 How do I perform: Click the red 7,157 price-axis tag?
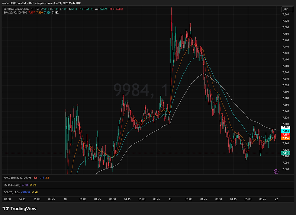(x=285, y=135)
